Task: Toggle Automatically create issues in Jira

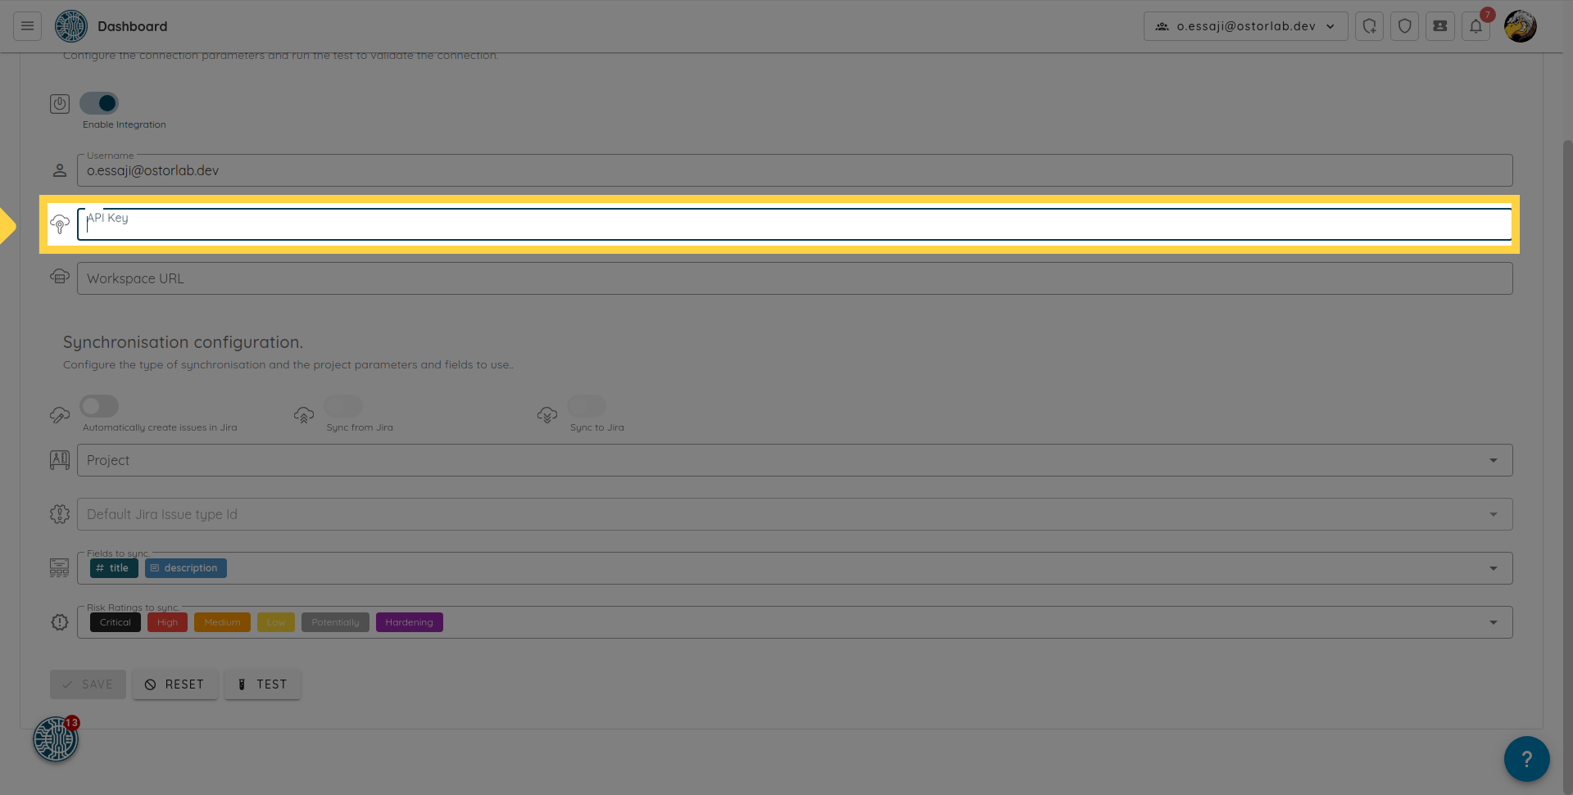Action: [100, 406]
